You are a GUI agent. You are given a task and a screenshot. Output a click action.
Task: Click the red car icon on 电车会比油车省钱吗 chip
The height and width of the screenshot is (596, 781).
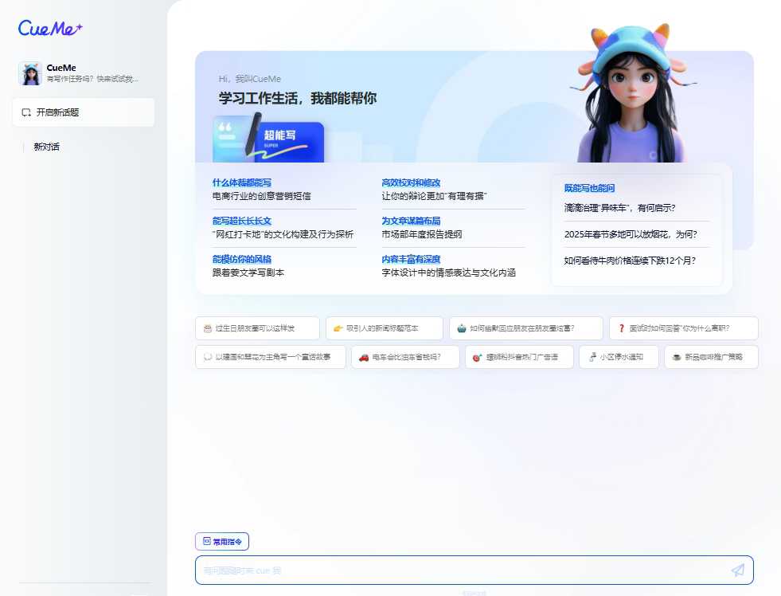pos(365,357)
